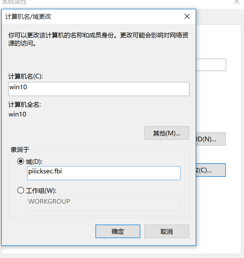Screen dimensions: 244x258
Task: Open the 其他(M)... settings
Action: 167,133
